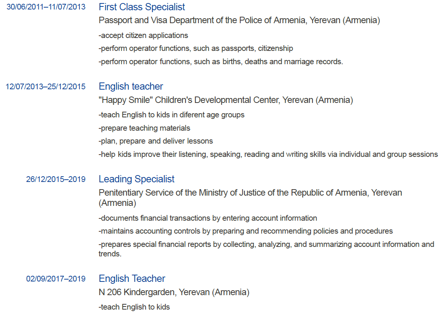Click the plan, prepare and deliver lessons bullet

point(155,141)
